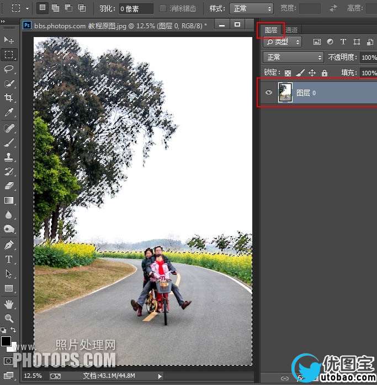This screenshot has height=385, width=377.
Task: Lock transparent pixels
Action: click(288, 73)
